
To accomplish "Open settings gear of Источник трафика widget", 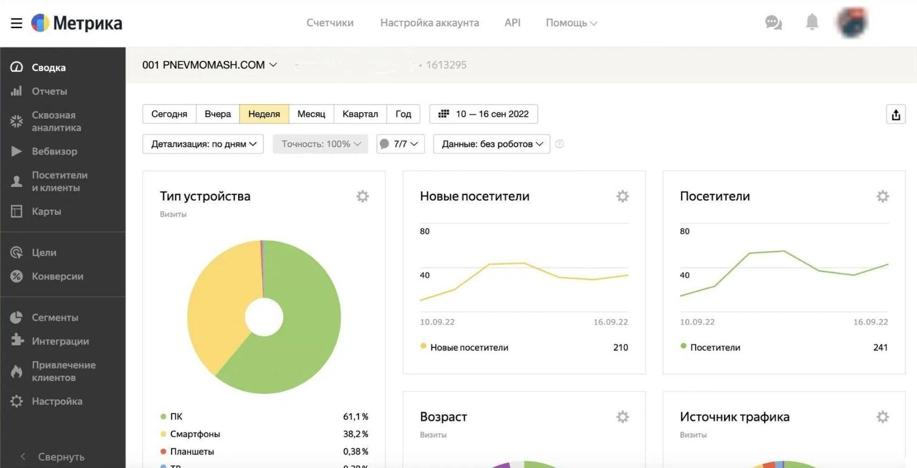I will [883, 417].
